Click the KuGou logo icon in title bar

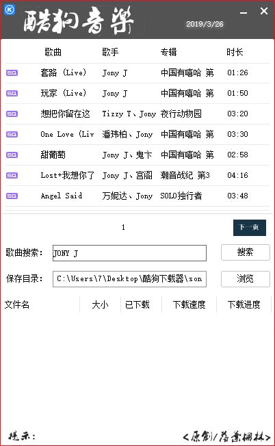pyautogui.click(x=10, y=10)
